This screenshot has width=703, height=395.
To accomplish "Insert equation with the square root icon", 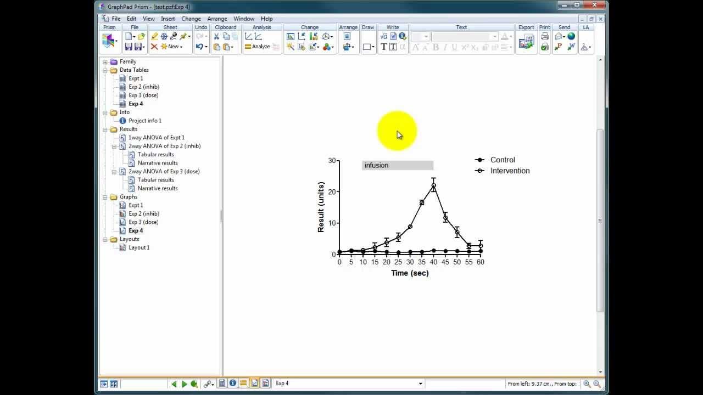I will coord(384,36).
